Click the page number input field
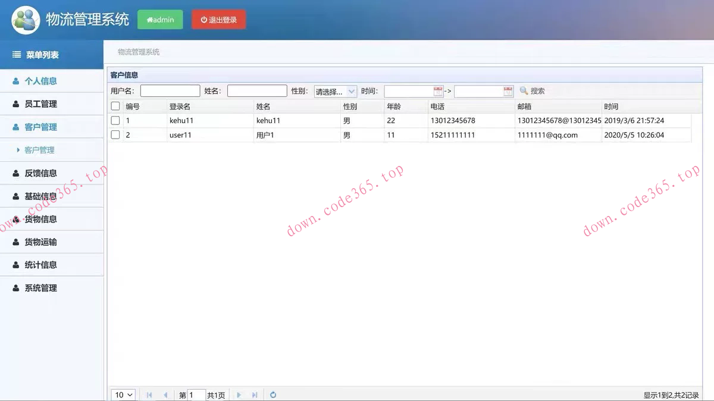Screen dimensions: 714x401 [196, 395]
